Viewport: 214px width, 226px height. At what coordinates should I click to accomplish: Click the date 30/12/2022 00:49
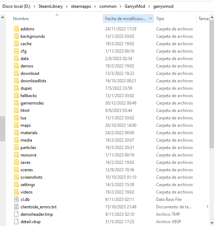point(121,103)
